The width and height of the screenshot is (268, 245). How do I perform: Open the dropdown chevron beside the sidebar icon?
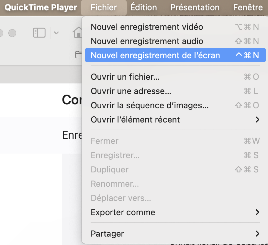56,33
